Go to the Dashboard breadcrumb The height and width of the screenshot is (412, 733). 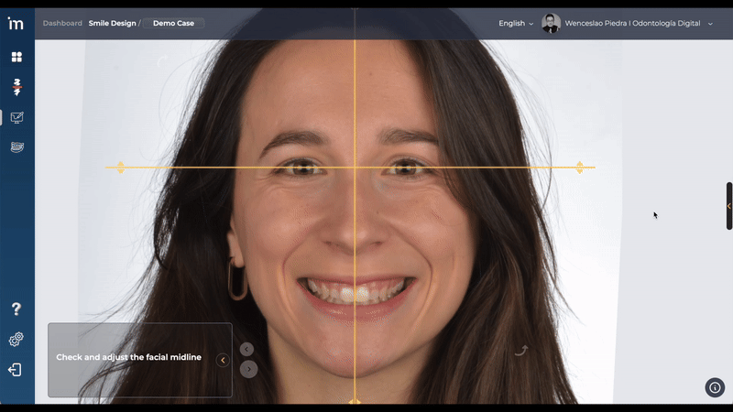coord(62,23)
